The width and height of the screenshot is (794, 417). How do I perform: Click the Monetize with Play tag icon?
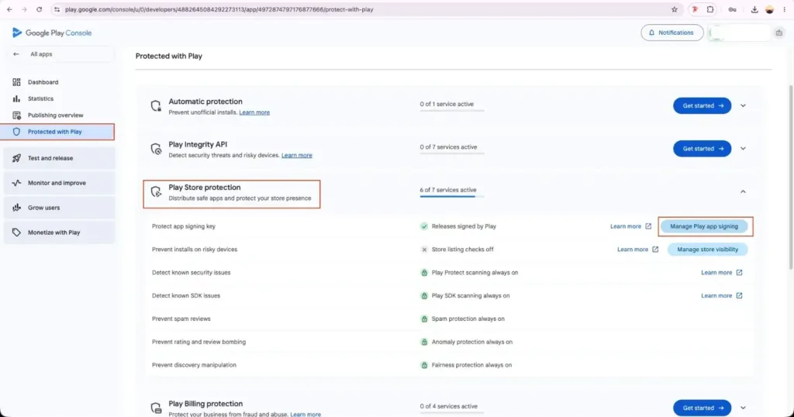click(17, 233)
